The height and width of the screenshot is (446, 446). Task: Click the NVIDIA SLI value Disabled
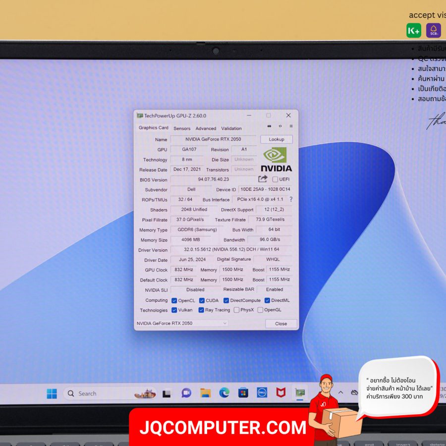(x=195, y=290)
